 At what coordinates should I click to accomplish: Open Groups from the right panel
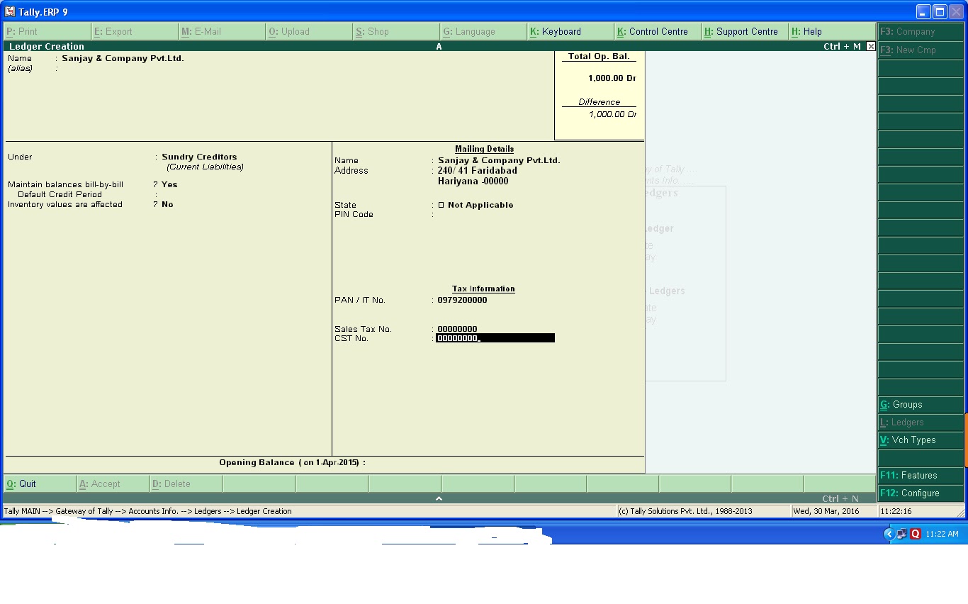click(x=921, y=404)
